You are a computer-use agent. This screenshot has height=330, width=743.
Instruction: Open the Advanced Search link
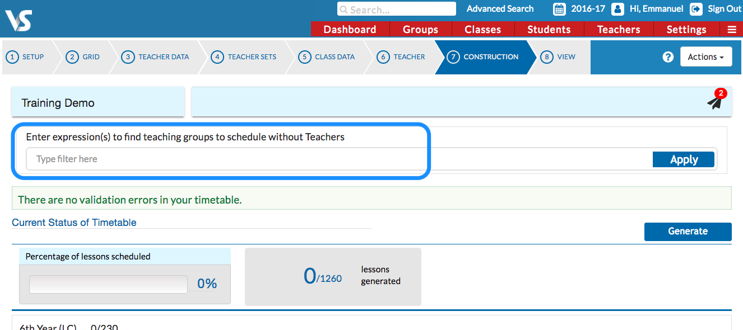pyautogui.click(x=500, y=9)
